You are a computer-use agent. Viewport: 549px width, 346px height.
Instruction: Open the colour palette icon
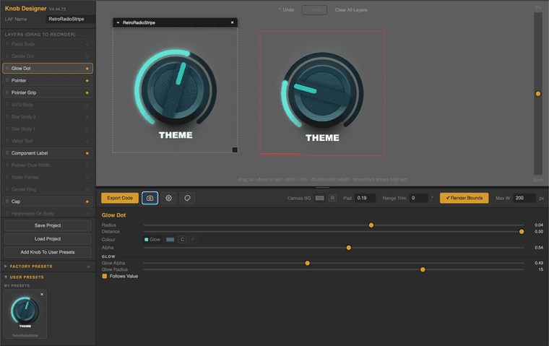[187, 198]
